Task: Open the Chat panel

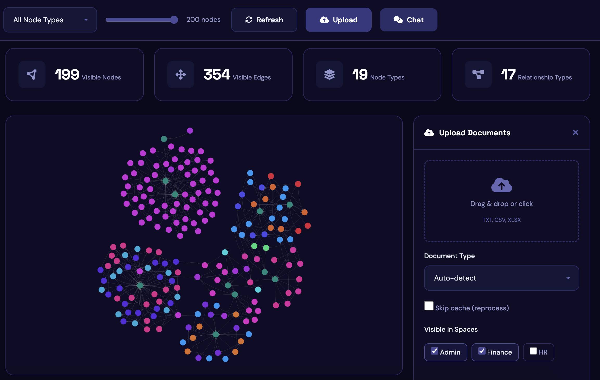Action: tap(408, 20)
